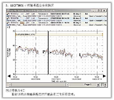The image size is (114, 100).
Task: Maximize the Trend Plot window
Action: pos(99,11)
